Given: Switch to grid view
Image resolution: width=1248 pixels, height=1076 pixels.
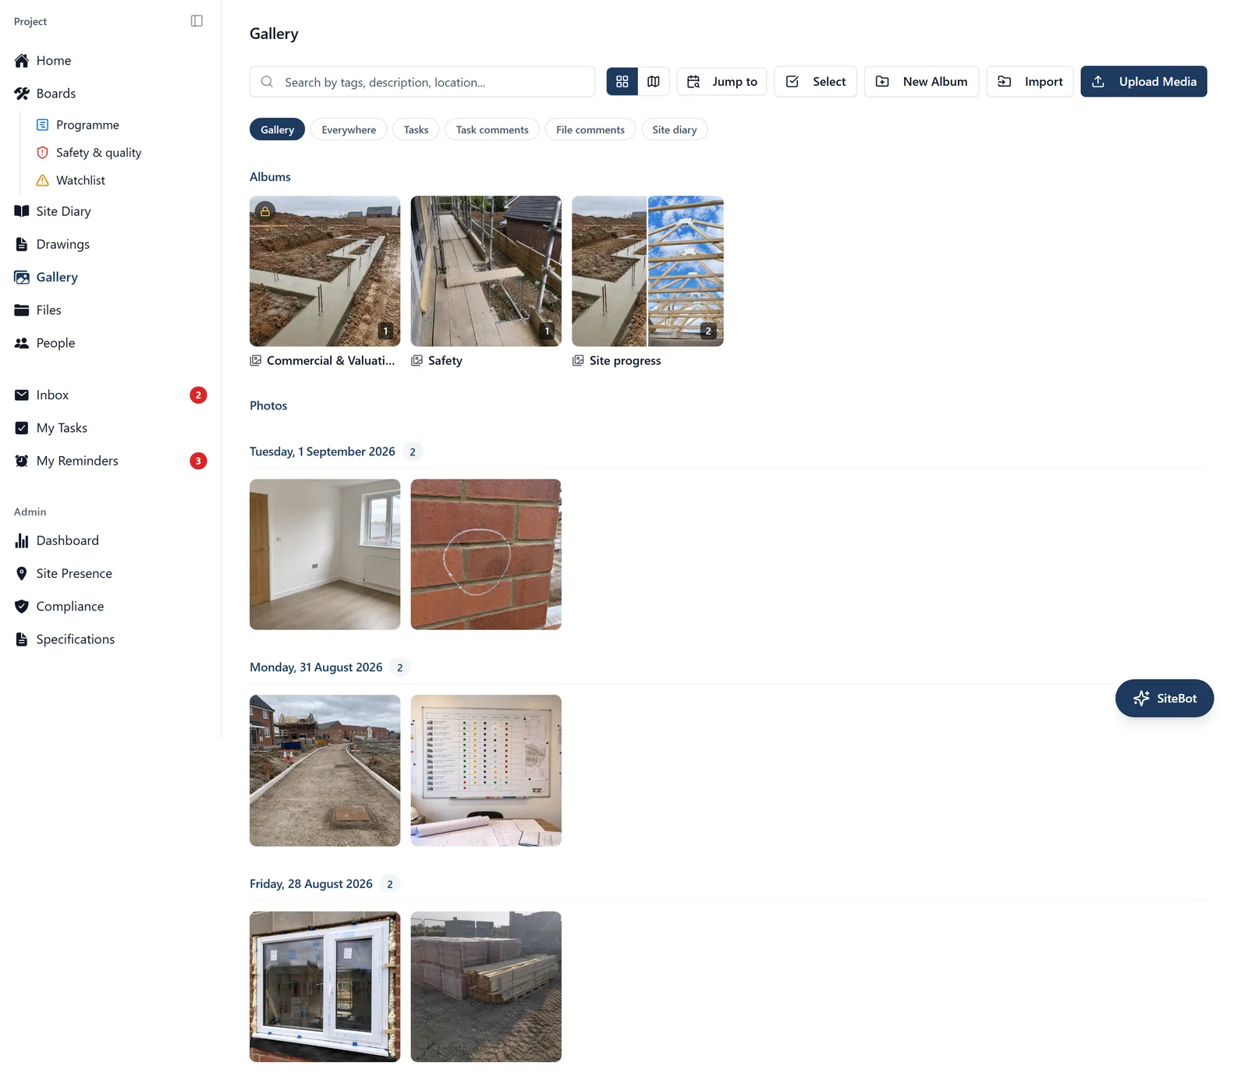Looking at the screenshot, I should tap(622, 81).
